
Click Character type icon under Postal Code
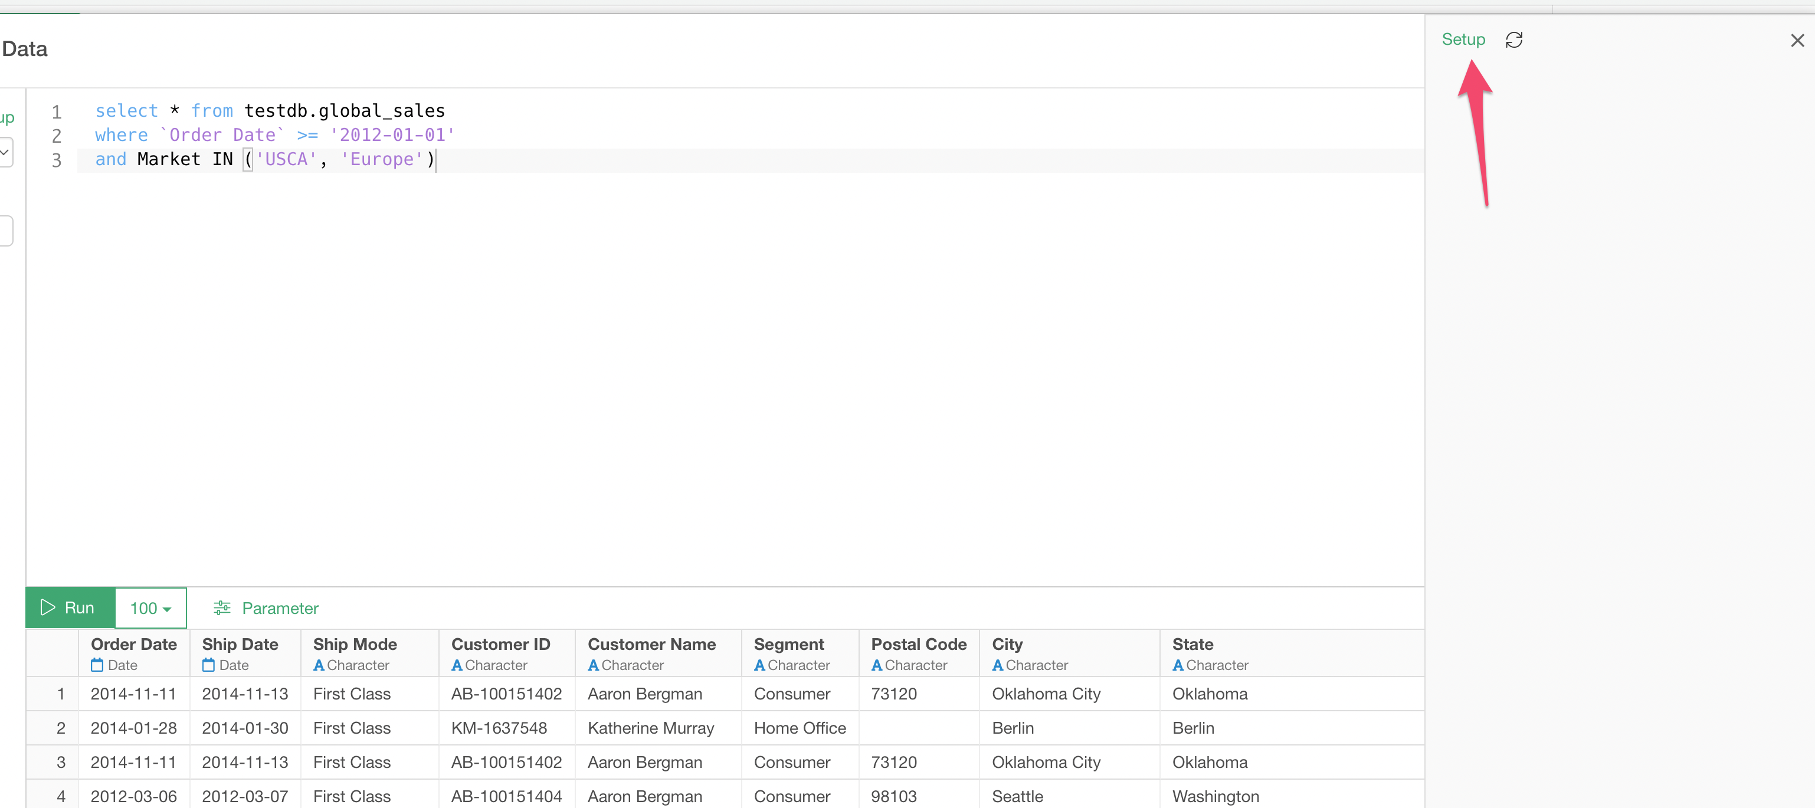tap(876, 665)
